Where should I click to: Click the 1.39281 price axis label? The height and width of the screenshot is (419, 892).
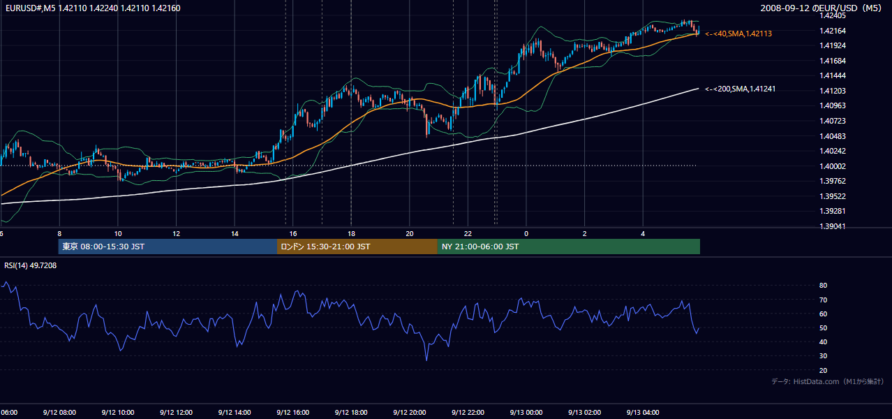[x=833, y=211]
